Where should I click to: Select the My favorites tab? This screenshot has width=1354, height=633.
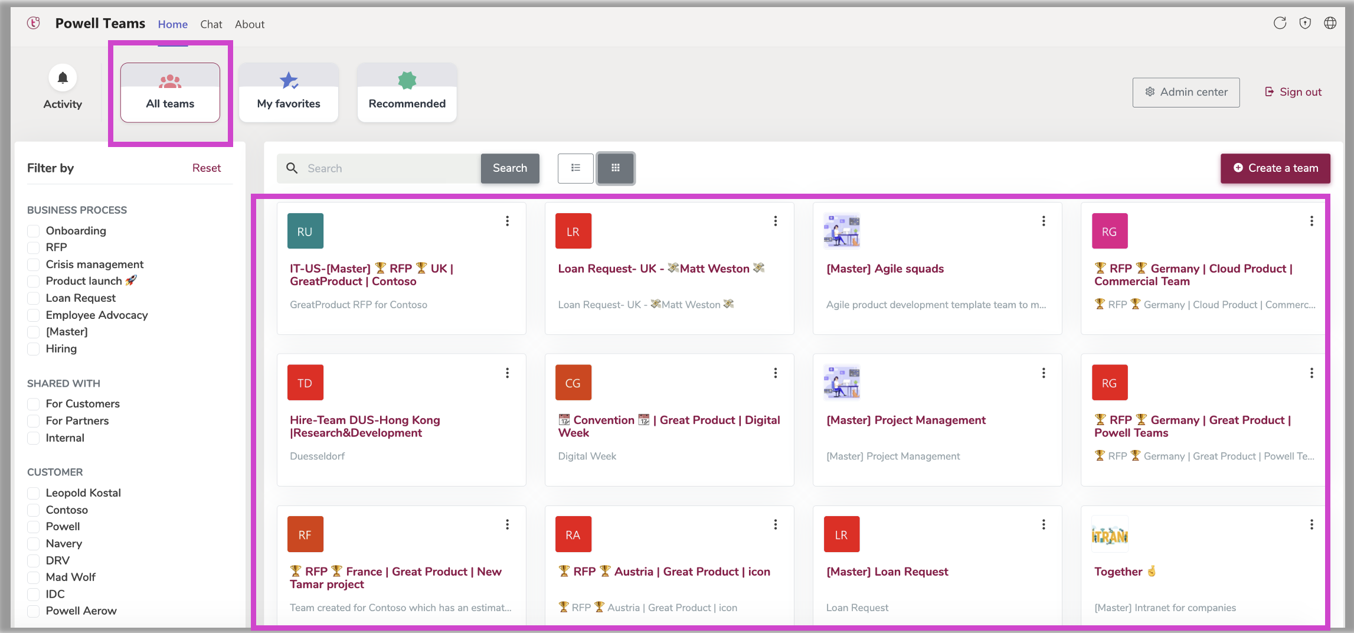(x=289, y=93)
